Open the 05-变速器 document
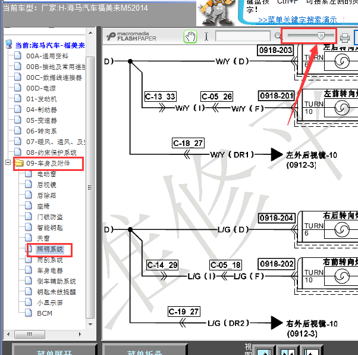The image size is (358, 355). [42, 120]
